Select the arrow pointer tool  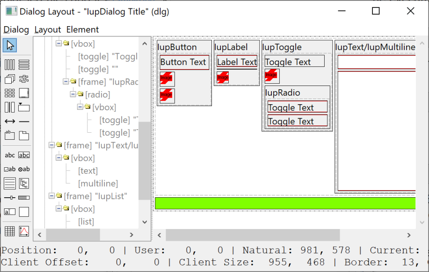pos(10,45)
